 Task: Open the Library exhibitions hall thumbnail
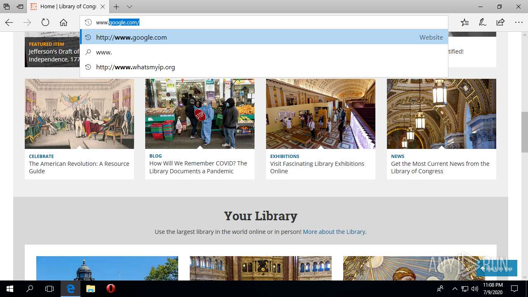coord(321,114)
